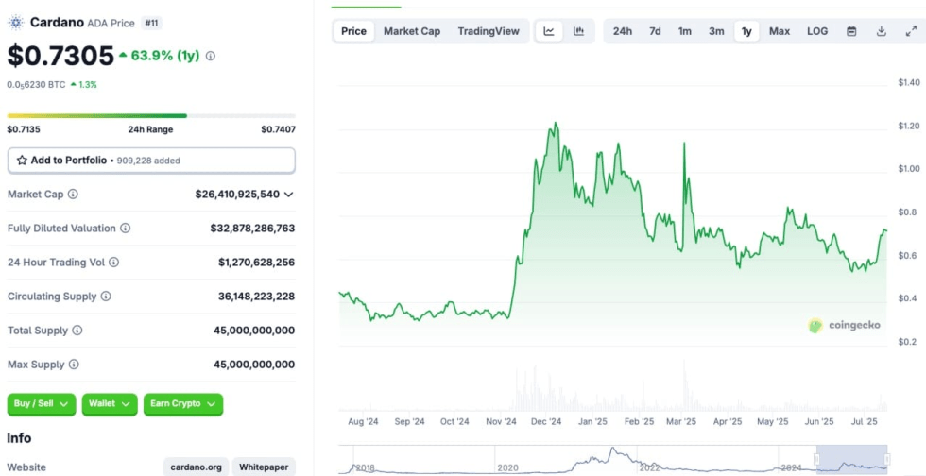This screenshot has height=476, width=926.
Task: Open the Buy / Sell dropdown
Action: [x=41, y=403]
